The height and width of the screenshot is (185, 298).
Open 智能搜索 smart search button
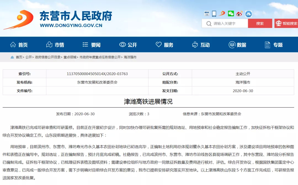286,23
